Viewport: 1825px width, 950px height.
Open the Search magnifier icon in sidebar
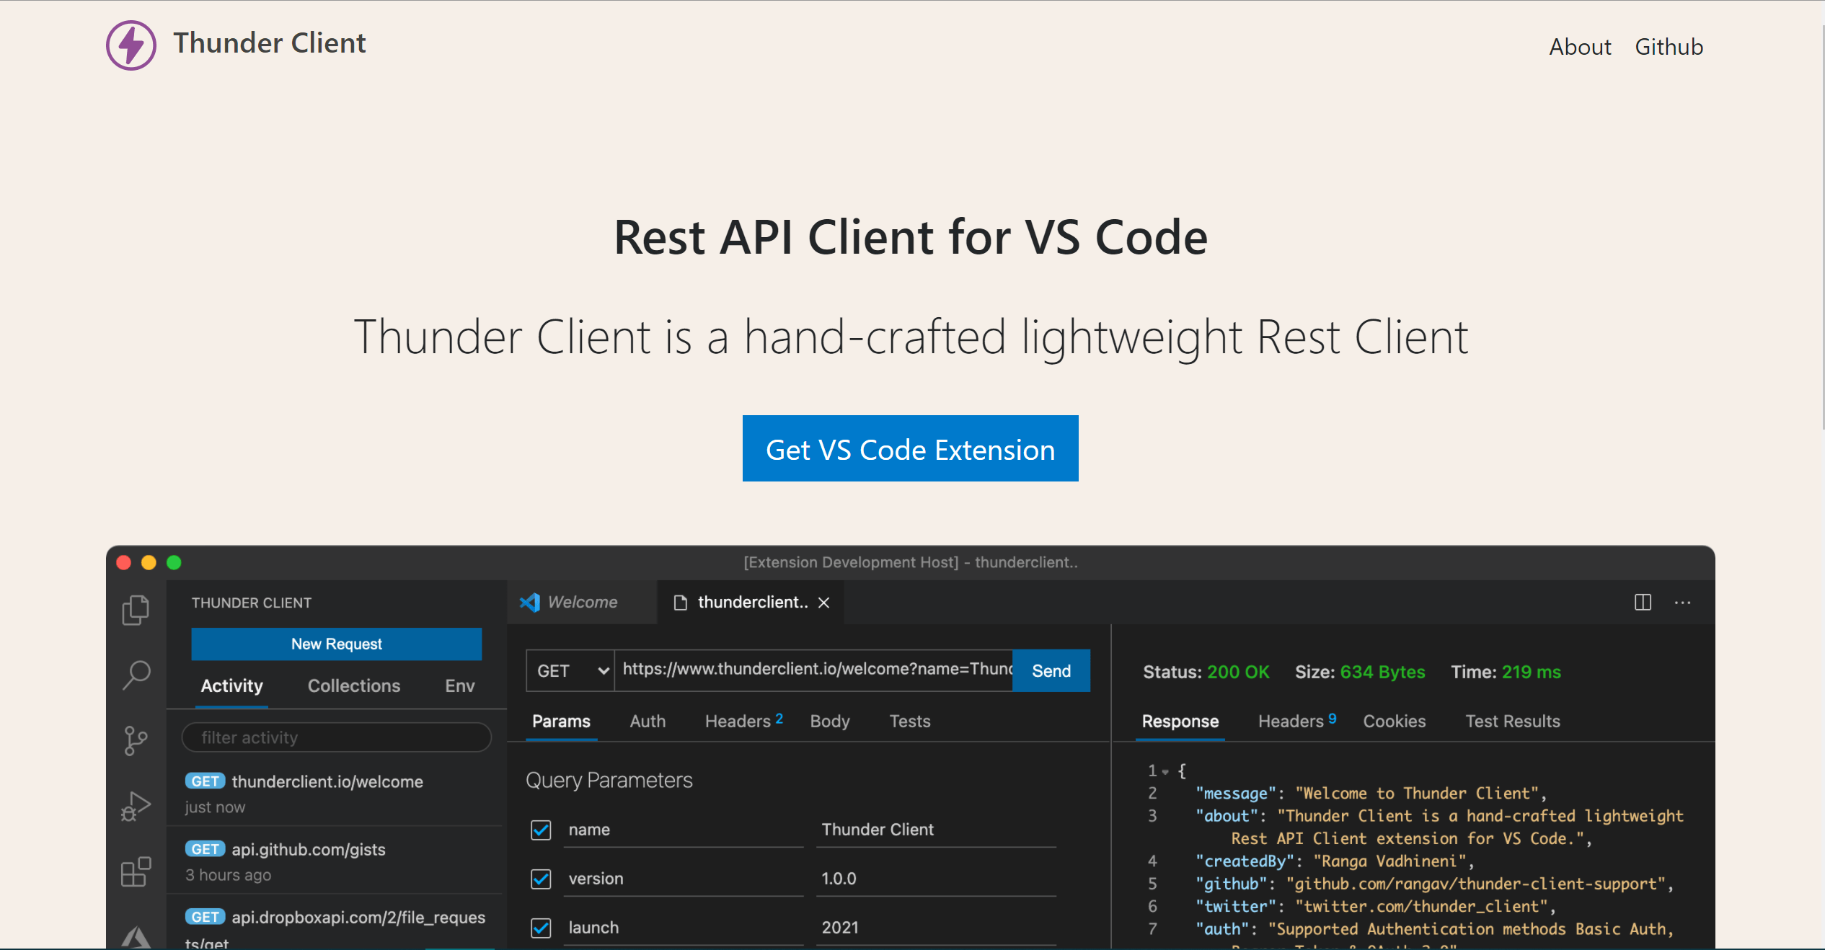136,675
